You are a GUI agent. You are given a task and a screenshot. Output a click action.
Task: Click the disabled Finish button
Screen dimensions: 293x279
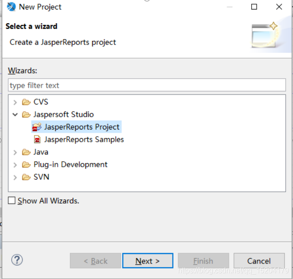point(204,261)
